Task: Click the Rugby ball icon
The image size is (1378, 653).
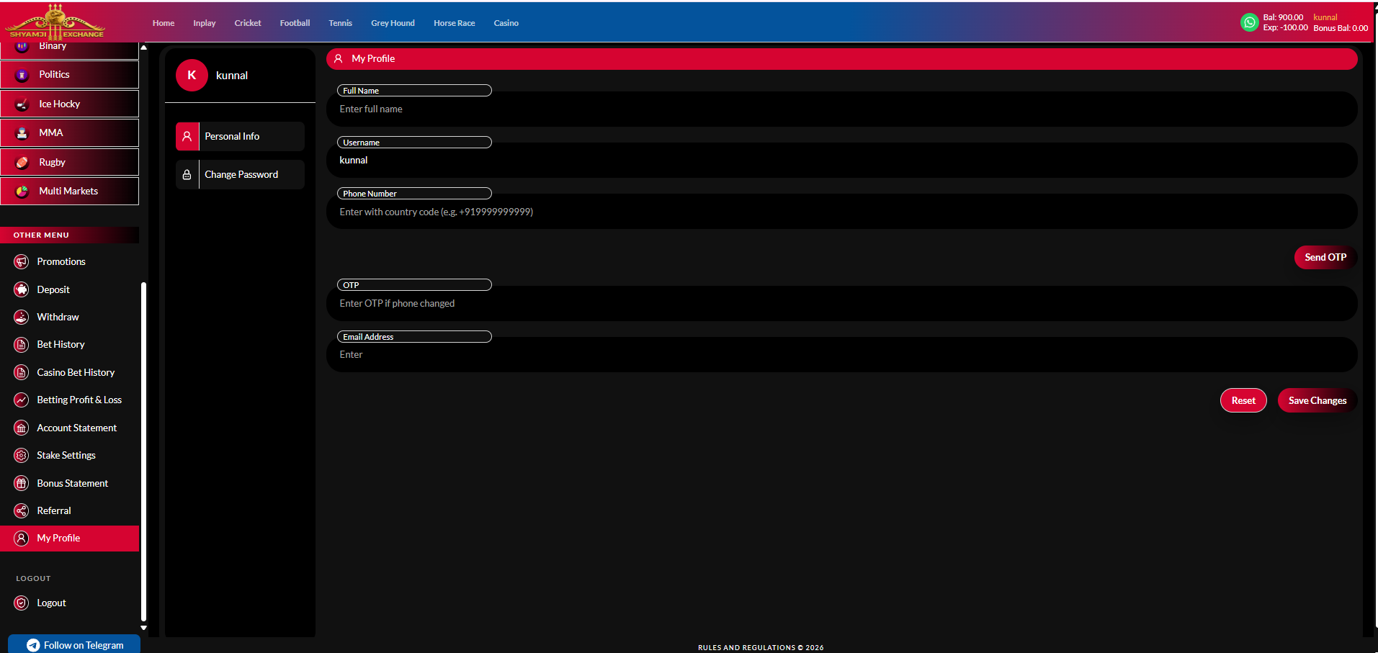Action: (x=22, y=162)
